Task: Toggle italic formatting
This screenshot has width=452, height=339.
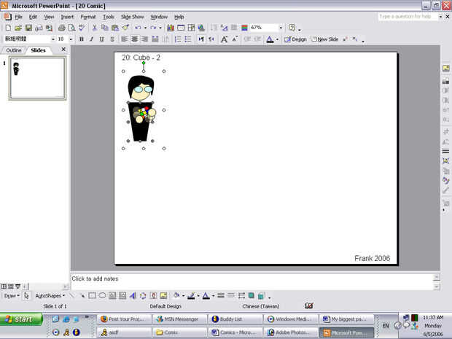Action: click(92, 39)
